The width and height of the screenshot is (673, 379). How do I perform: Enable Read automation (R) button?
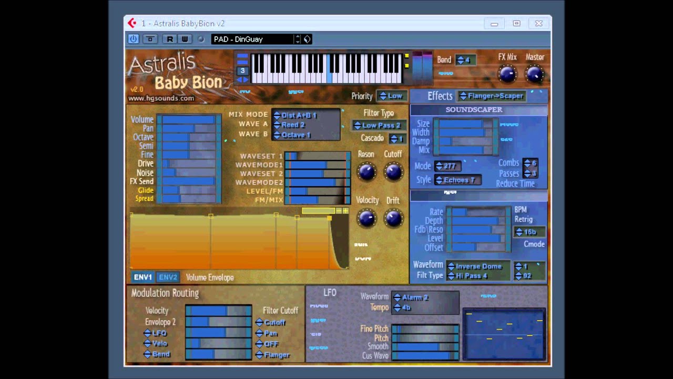click(169, 39)
